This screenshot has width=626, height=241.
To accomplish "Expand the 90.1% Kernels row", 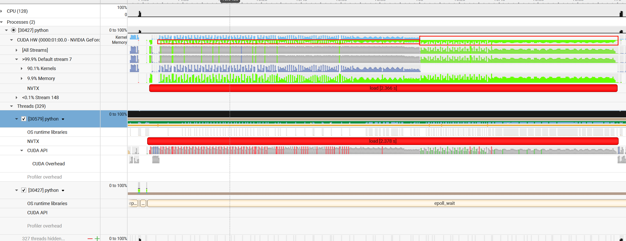I will tap(22, 69).
